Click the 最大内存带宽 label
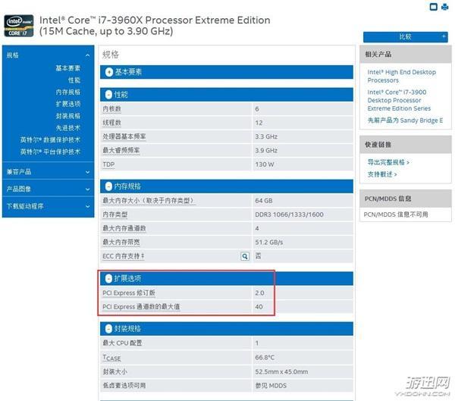Viewport: 455px width, 401px height. coord(121,243)
